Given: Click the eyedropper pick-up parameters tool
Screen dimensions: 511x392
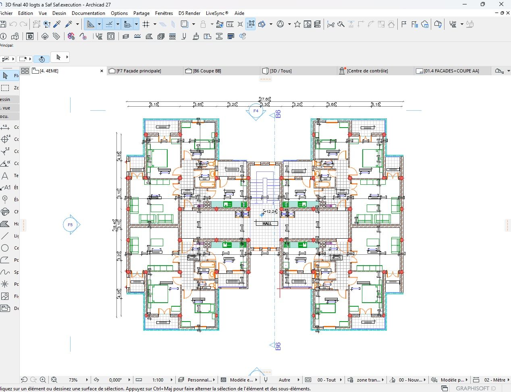Looking at the screenshot, I should 57,24.
